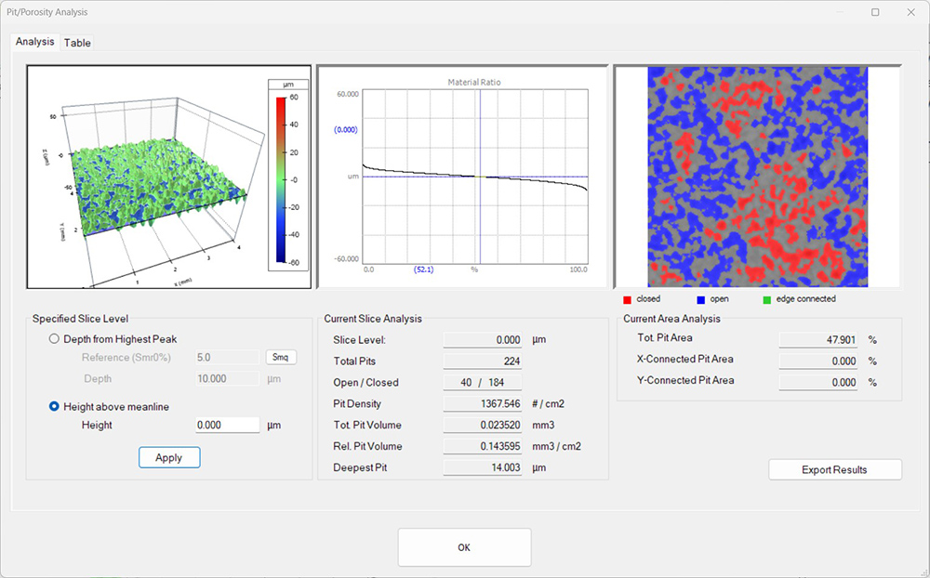Image resolution: width=930 pixels, height=578 pixels.
Task: Select the Depth from Highest Peak option
Action: pos(55,339)
